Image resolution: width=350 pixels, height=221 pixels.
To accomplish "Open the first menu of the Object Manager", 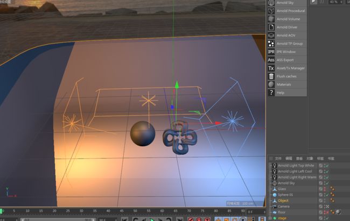I will pos(278,158).
